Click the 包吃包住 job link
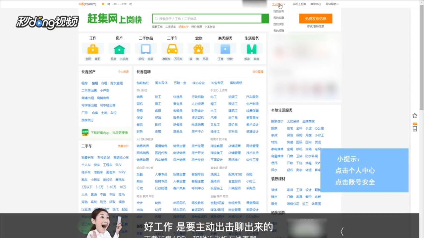 (143, 83)
